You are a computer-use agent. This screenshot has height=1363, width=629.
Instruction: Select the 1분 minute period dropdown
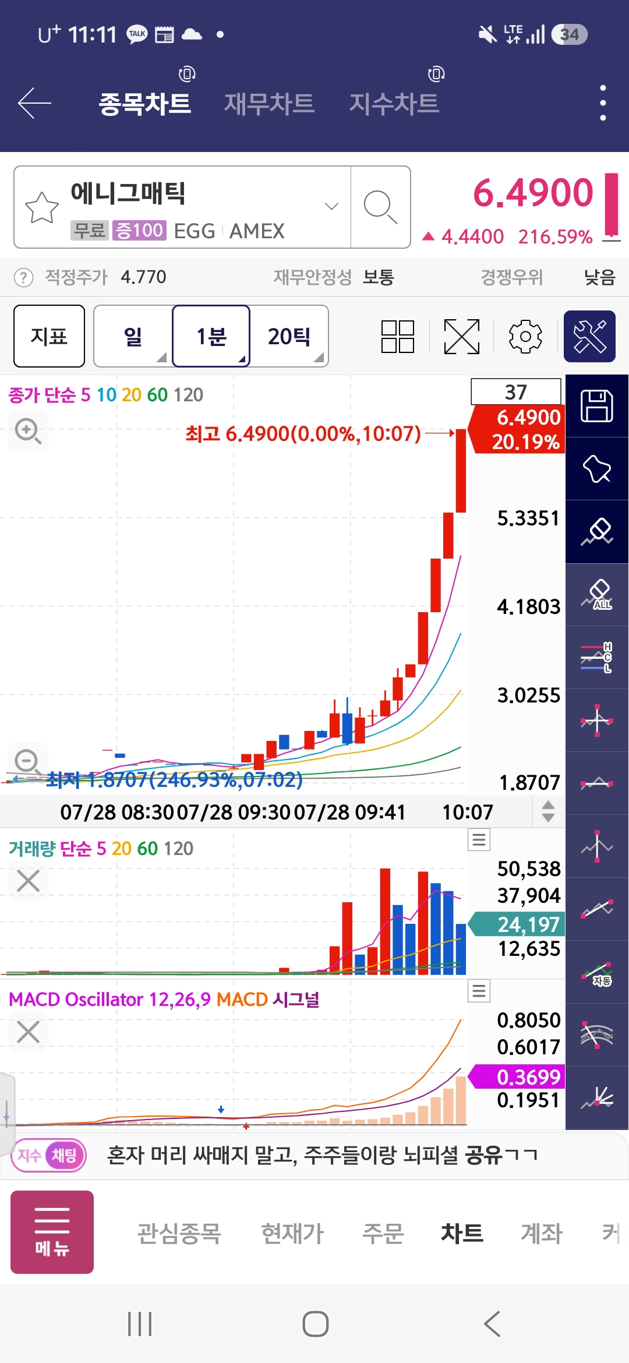click(211, 336)
